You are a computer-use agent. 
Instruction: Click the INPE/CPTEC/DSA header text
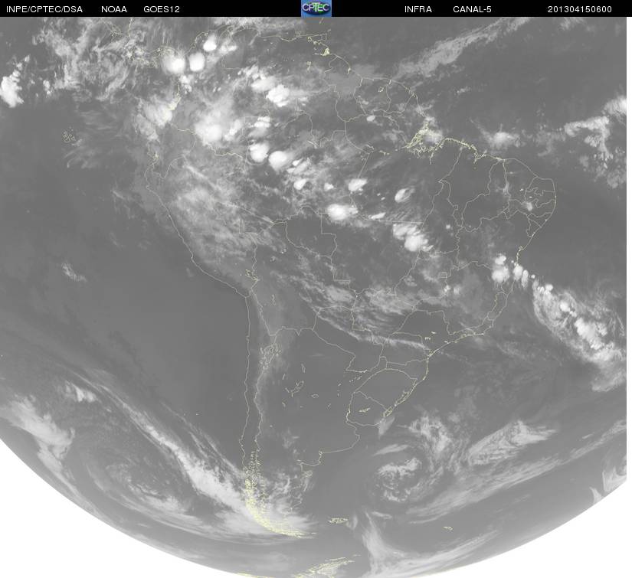(44, 9)
